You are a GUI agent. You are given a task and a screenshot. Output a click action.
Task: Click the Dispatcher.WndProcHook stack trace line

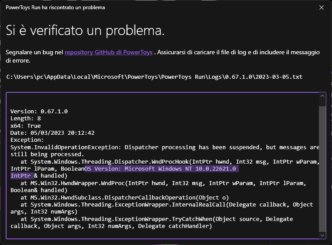click(x=170, y=161)
